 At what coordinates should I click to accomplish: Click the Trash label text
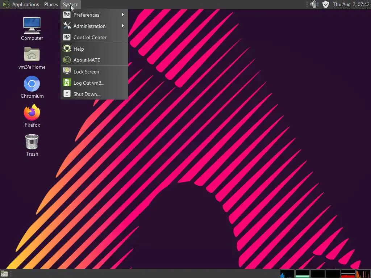tap(32, 154)
